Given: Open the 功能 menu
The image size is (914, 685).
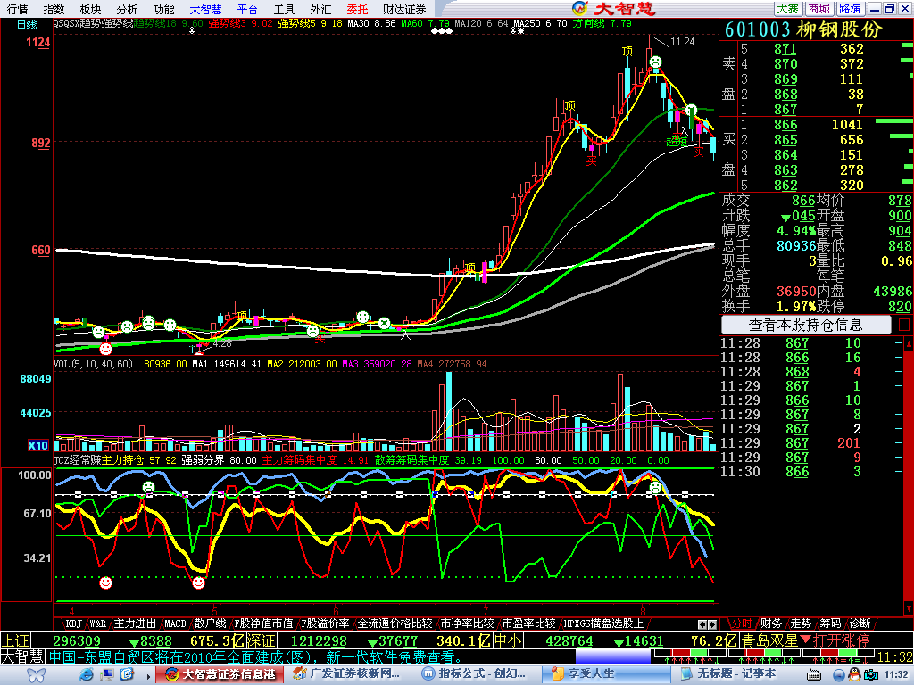Looking at the screenshot, I should click(x=164, y=9).
